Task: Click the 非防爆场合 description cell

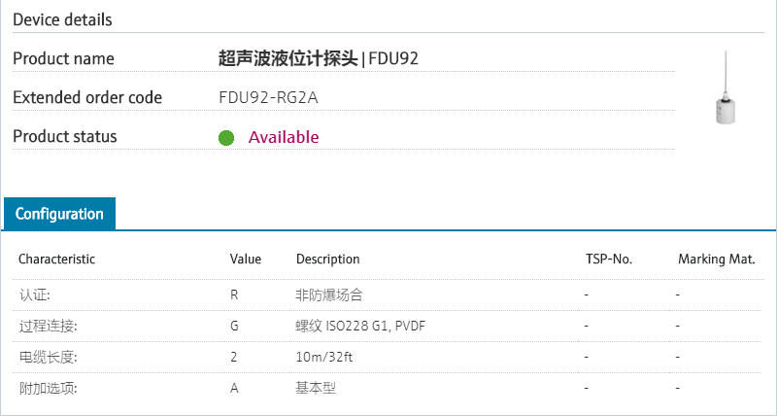Action: (x=329, y=294)
